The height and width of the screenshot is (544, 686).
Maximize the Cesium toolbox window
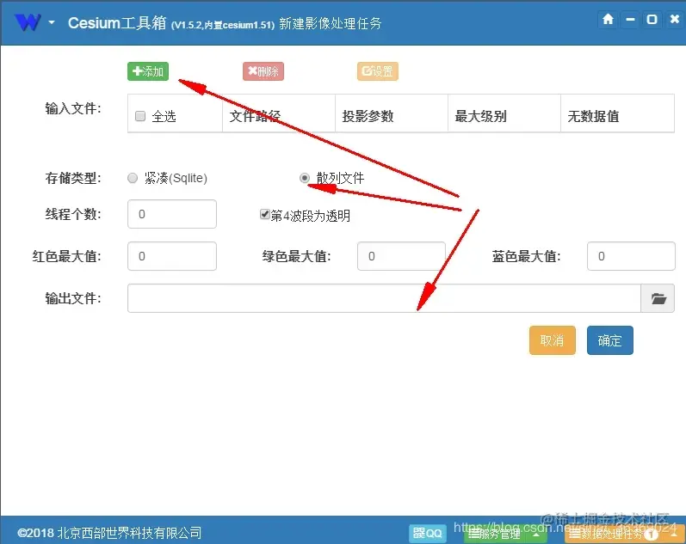pos(652,19)
